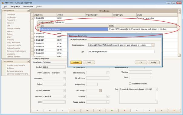Open the Maszyna dropdown

64,96
